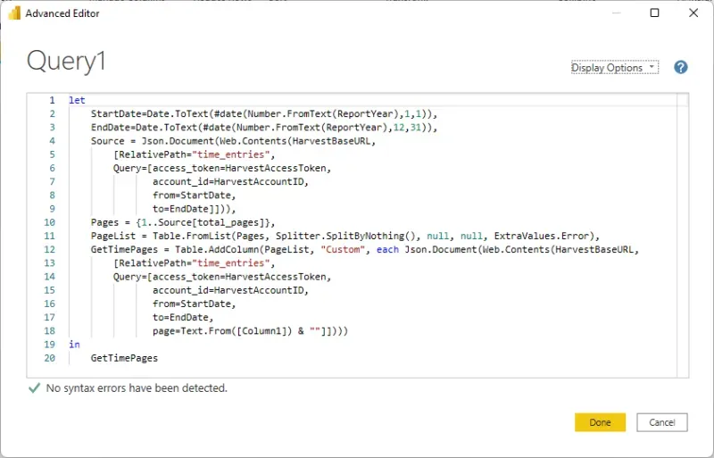
Task: Click the Power BI logo in title bar
Action: click(12, 13)
